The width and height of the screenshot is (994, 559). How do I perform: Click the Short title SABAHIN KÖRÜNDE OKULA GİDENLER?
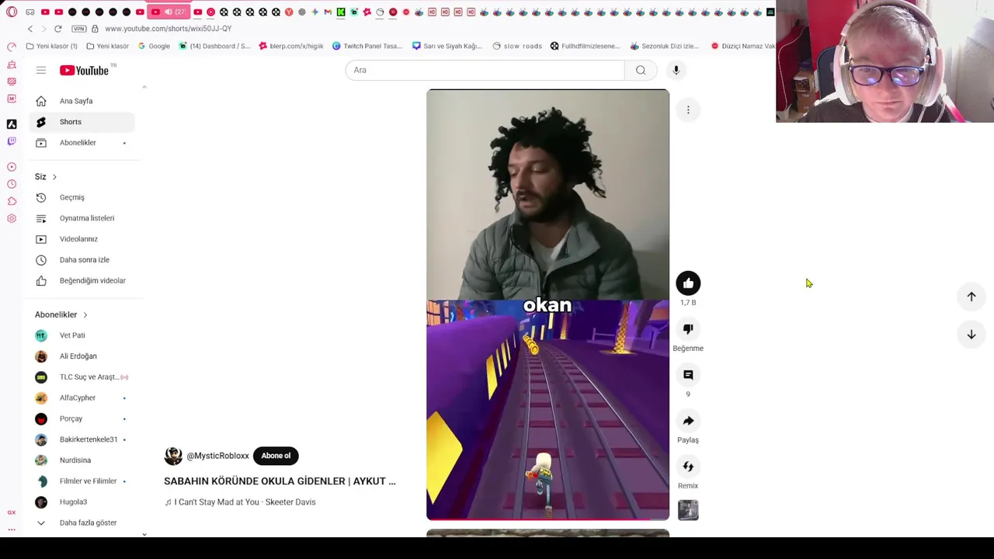tap(280, 481)
